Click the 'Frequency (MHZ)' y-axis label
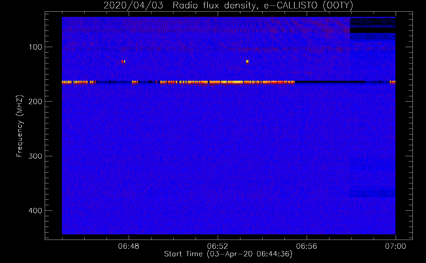 pyautogui.click(x=20, y=126)
